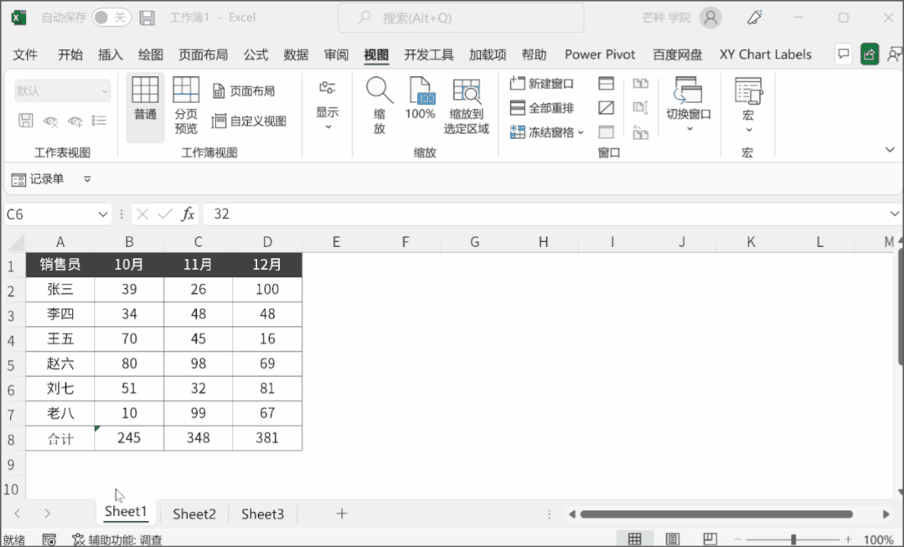904x547 pixels.
Task: Click the Insert Function fx icon
Action: (x=189, y=214)
